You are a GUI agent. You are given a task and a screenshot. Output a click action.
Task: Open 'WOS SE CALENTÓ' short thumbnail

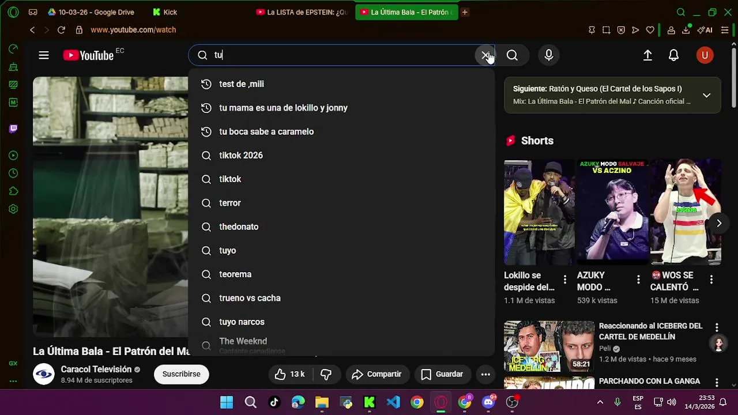[x=686, y=212]
